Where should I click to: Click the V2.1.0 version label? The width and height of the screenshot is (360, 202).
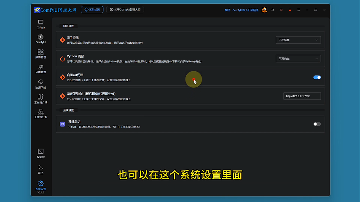40,193
